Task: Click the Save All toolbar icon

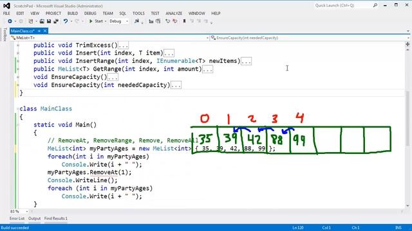Action: (56, 21)
